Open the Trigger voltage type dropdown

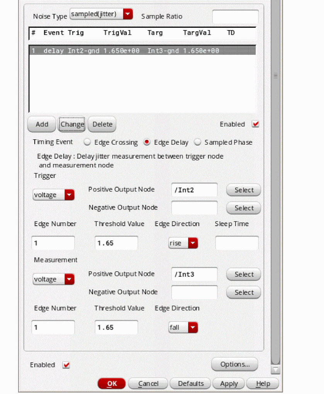point(54,195)
